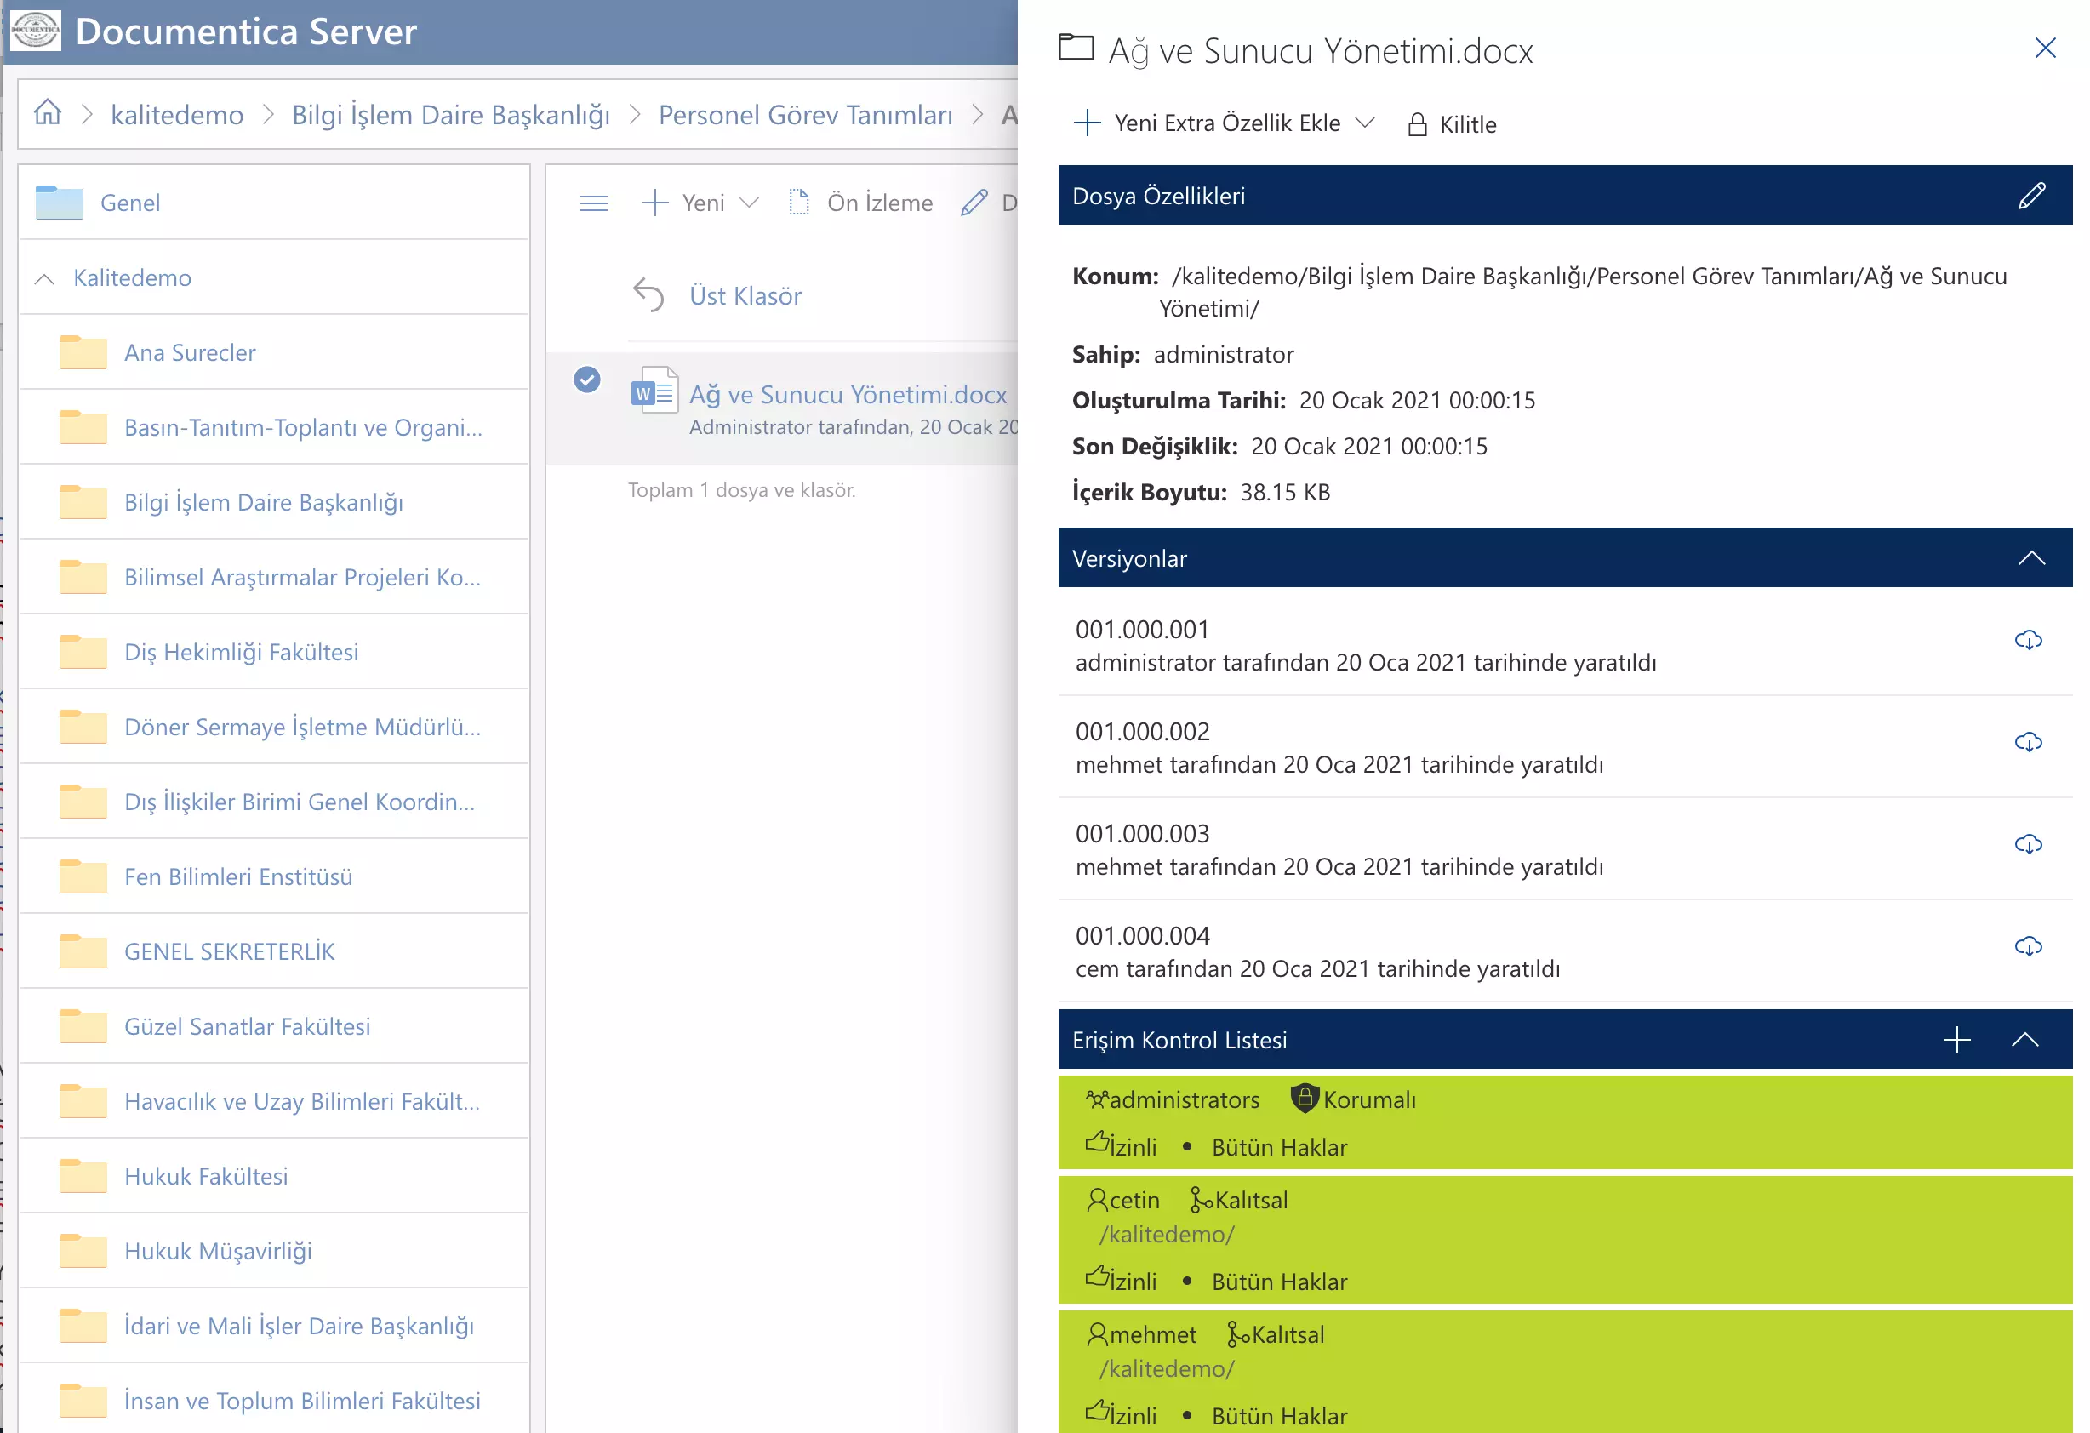Click plus icon of Yeni Extra Özellik Ekle
The width and height of the screenshot is (2090, 1433).
pos(1088,123)
